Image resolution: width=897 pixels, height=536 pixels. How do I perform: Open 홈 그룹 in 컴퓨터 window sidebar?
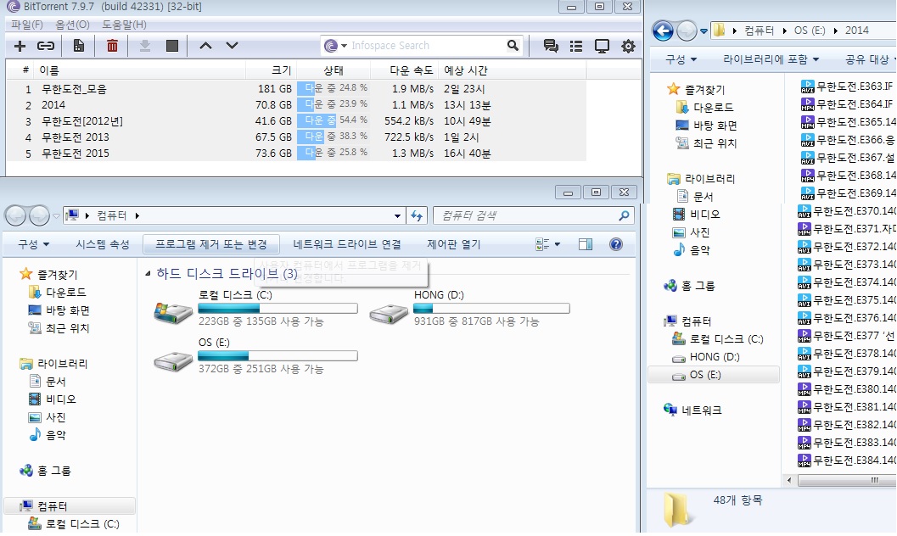pos(53,471)
